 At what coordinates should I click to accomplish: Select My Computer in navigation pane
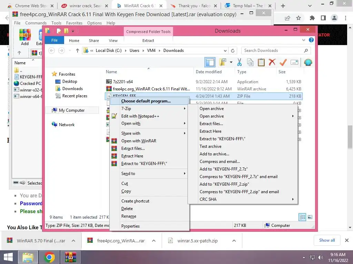(x=72, y=110)
